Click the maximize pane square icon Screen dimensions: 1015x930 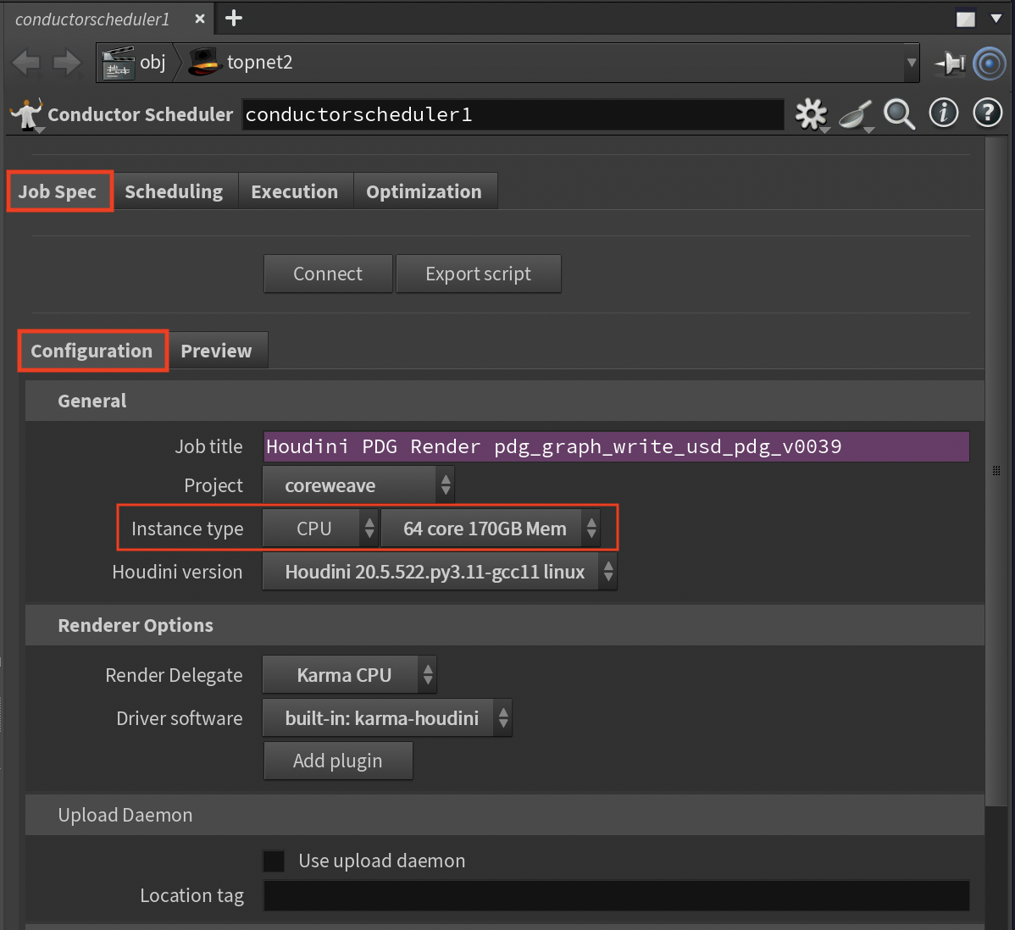pyautogui.click(x=965, y=19)
